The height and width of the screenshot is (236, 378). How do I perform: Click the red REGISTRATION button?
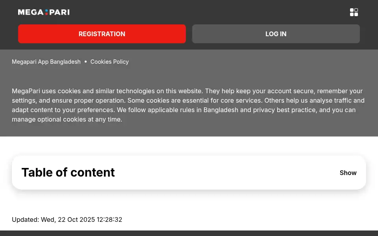[x=102, y=34]
